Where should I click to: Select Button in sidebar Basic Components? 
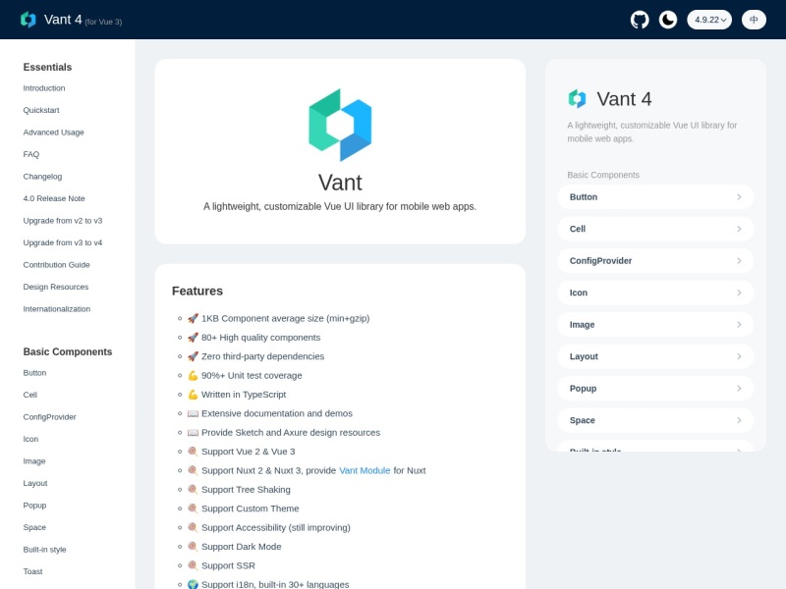34,373
